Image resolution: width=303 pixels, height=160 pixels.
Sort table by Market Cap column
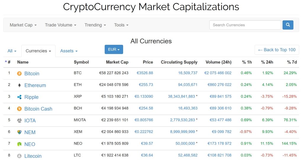(x=117, y=62)
